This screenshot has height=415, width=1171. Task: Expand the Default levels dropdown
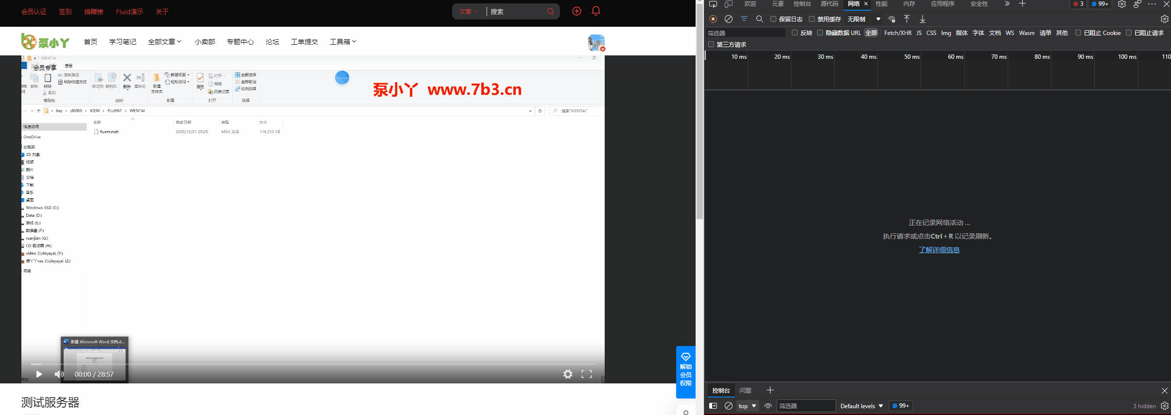coord(861,406)
